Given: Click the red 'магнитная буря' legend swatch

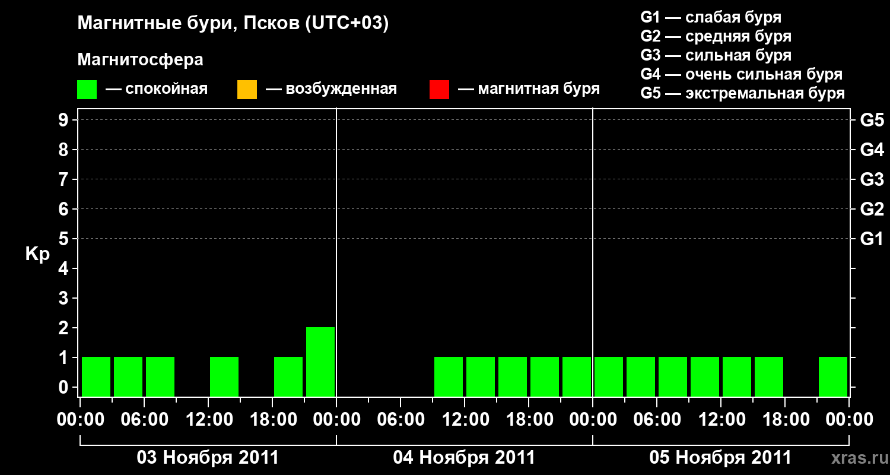Looking at the screenshot, I should point(439,89).
